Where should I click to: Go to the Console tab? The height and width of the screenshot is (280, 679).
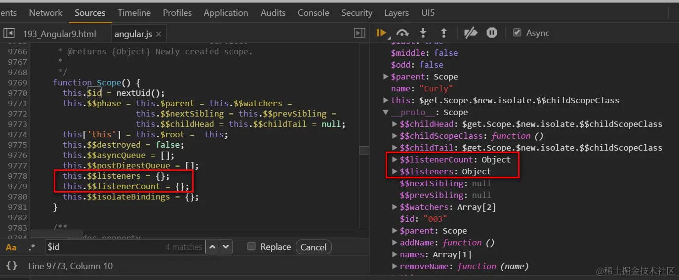[x=314, y=13]
